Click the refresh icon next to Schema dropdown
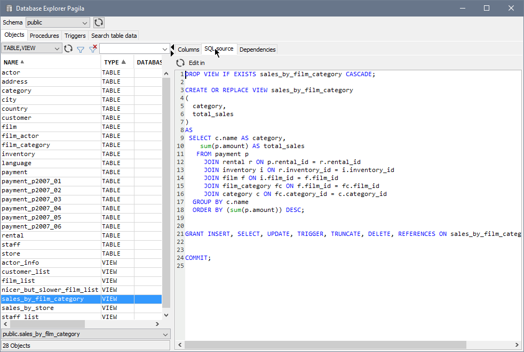Image resolution: width=524 pixels, height=352 pixels. pyautogui.click(x=99, y=22)
